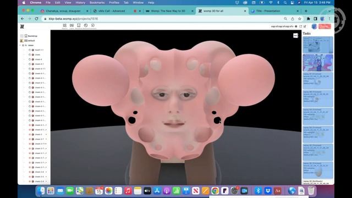
Task: Go back with the browser back arrow
Action: click(x=23, y=19)
